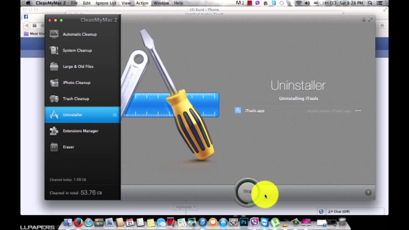This screenshot has width=409, height=230.
Task: Open Finder from the Dock
Action: pos(68,222)
